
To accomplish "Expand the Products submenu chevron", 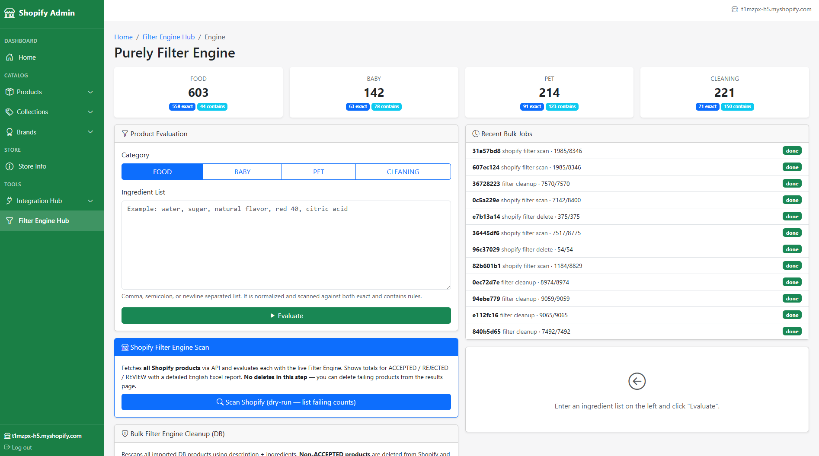I will (x=90, y=92).
